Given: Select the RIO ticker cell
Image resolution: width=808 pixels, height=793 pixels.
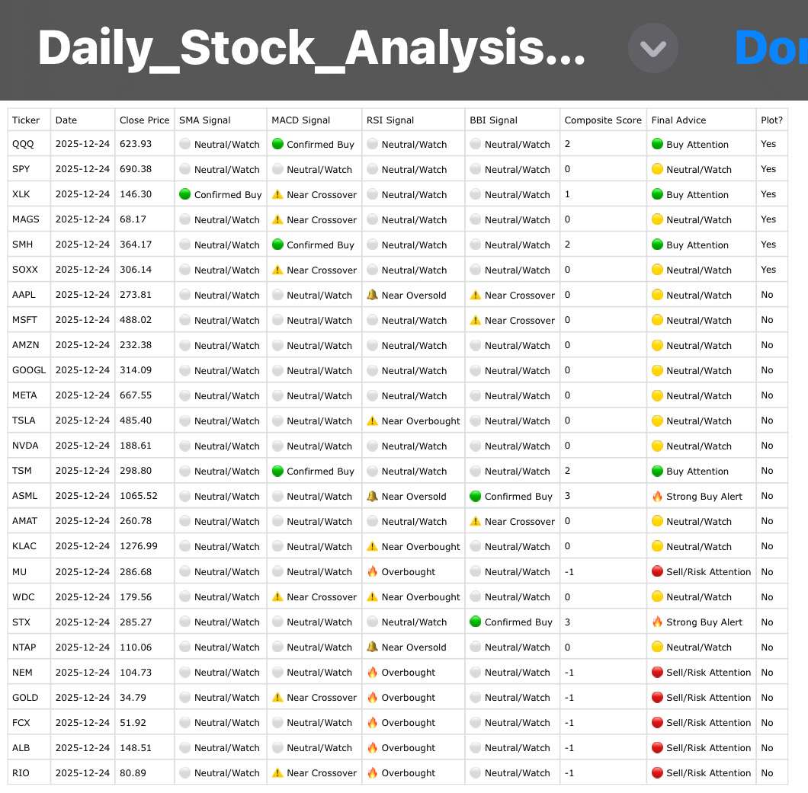Looking at the screenshot, I should pos(30,772).
